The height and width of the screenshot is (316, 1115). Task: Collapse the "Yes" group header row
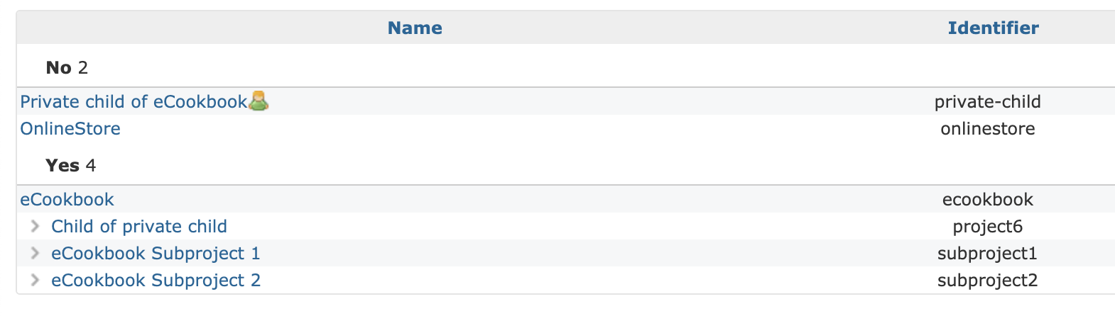click(x=62, y=165)
